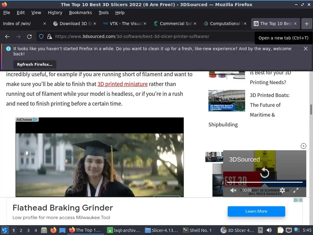Show site security padlock information
Viewport: 313px width, 235px height.
click(x=50, y=37)
